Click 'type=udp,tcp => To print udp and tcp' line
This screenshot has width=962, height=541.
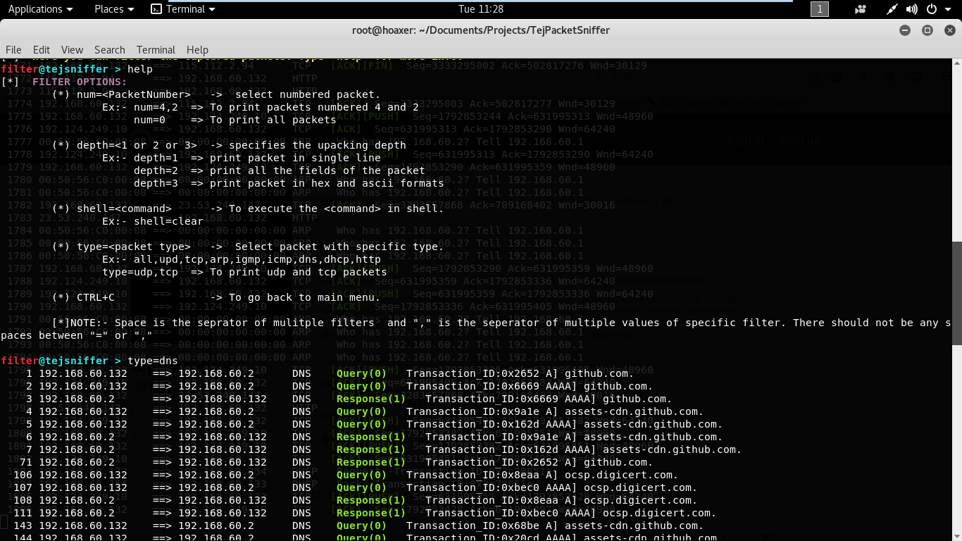(244, 272)
